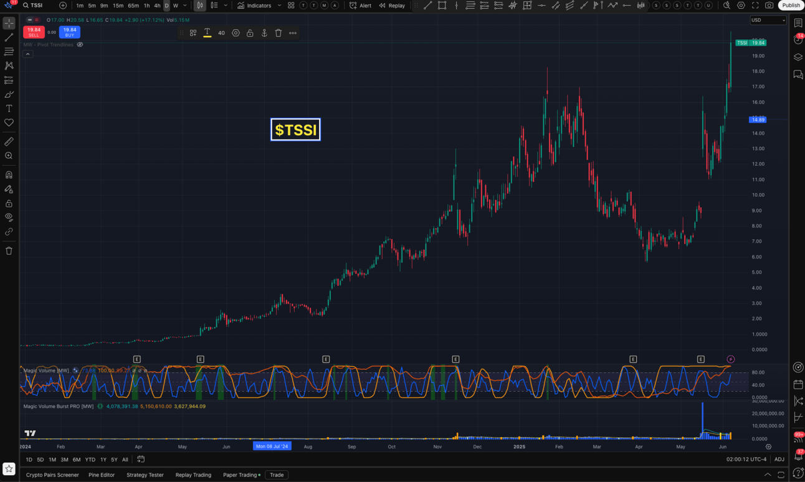Select the $TSSI text label on chart

point(296,130)
